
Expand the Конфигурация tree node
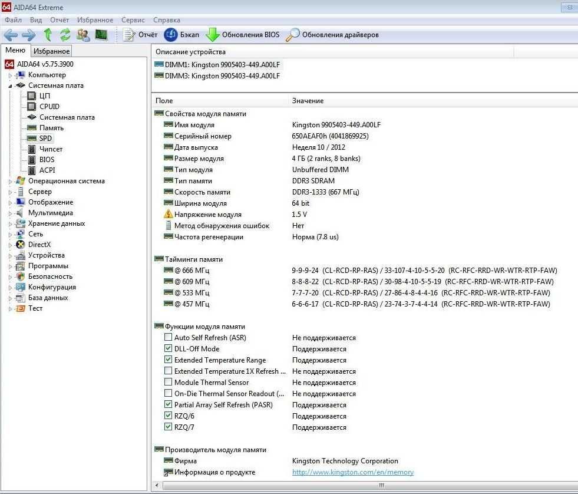click(x=11, y=288)
